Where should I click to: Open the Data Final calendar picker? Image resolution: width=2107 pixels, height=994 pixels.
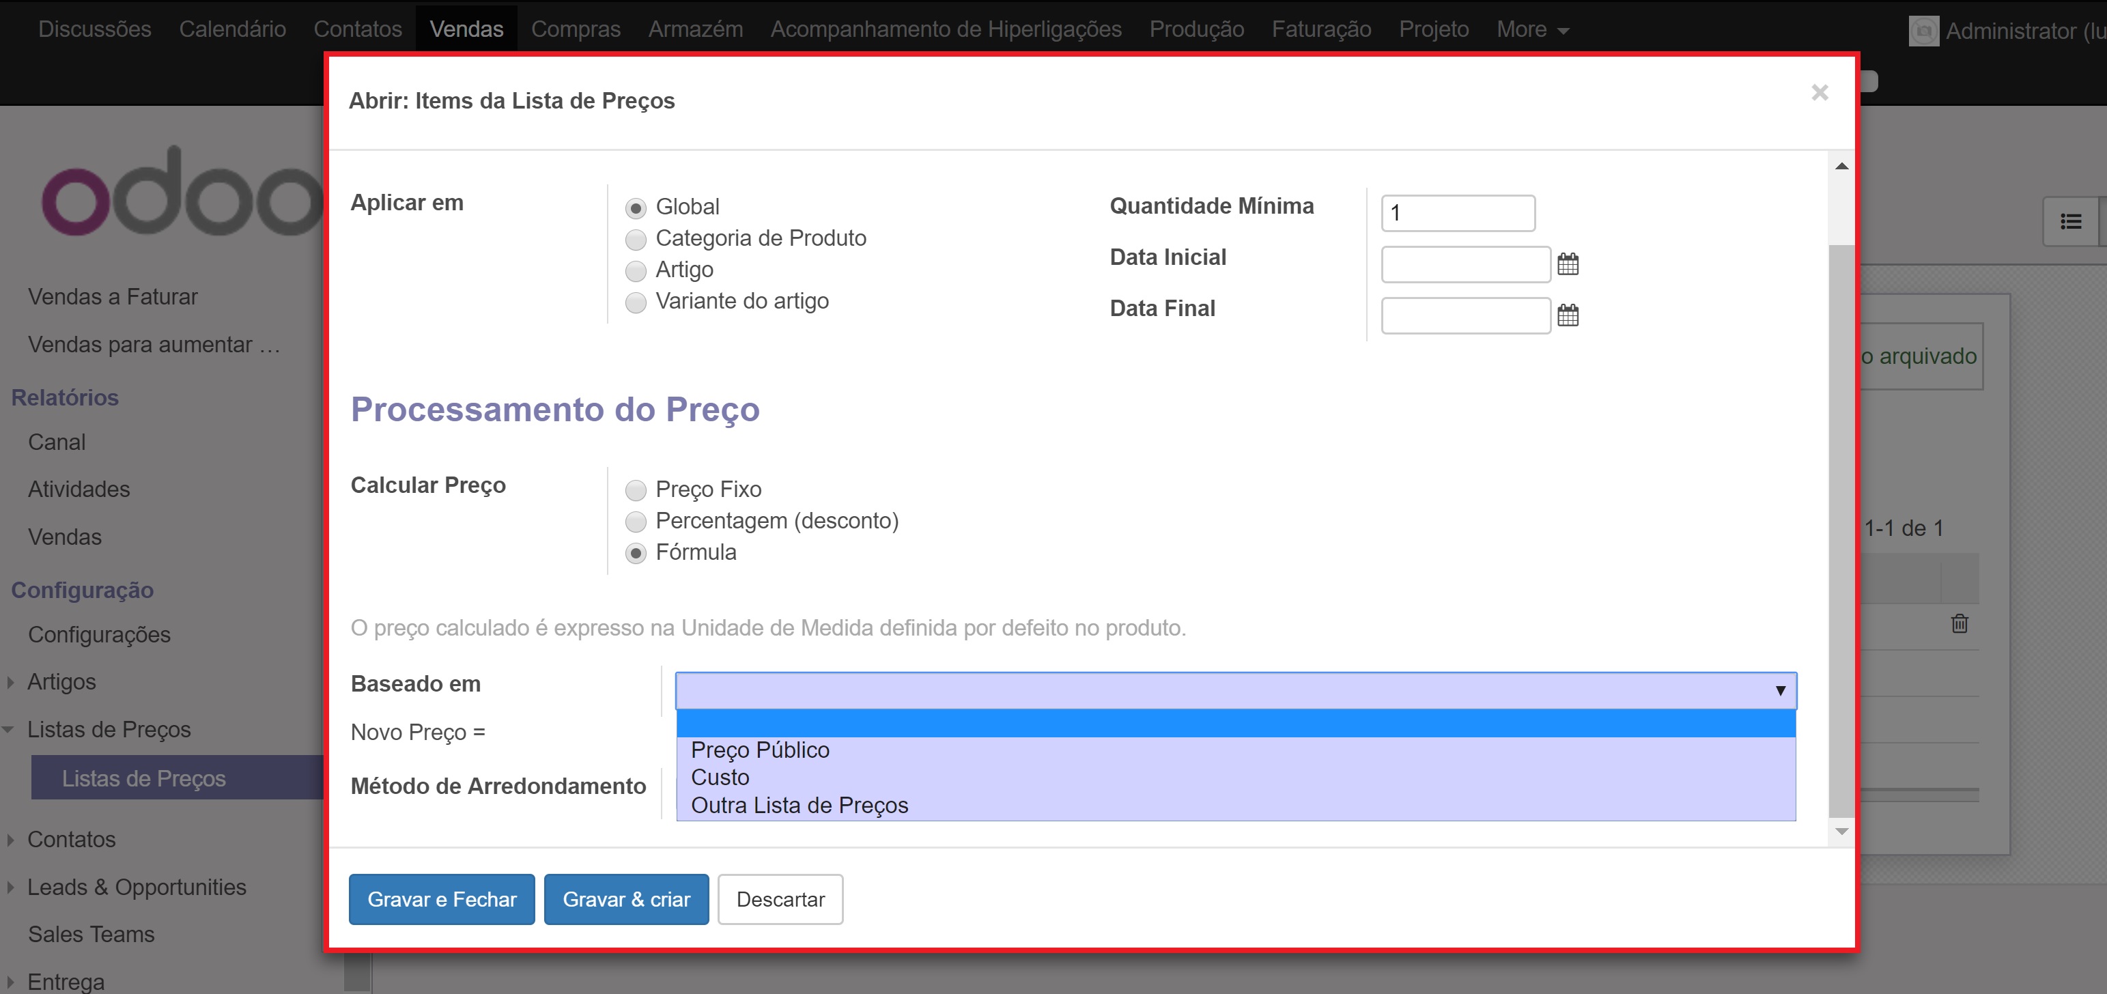pyautogui.click(x=1567, y=316)
